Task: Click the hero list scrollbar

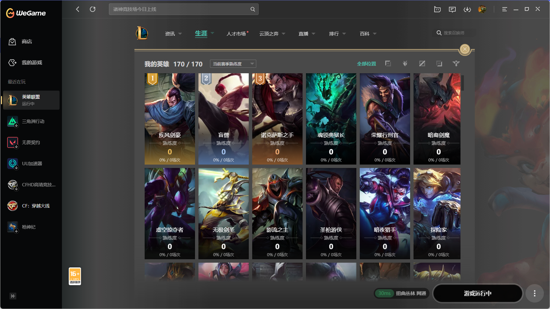Action: click(x=463, y=82)
